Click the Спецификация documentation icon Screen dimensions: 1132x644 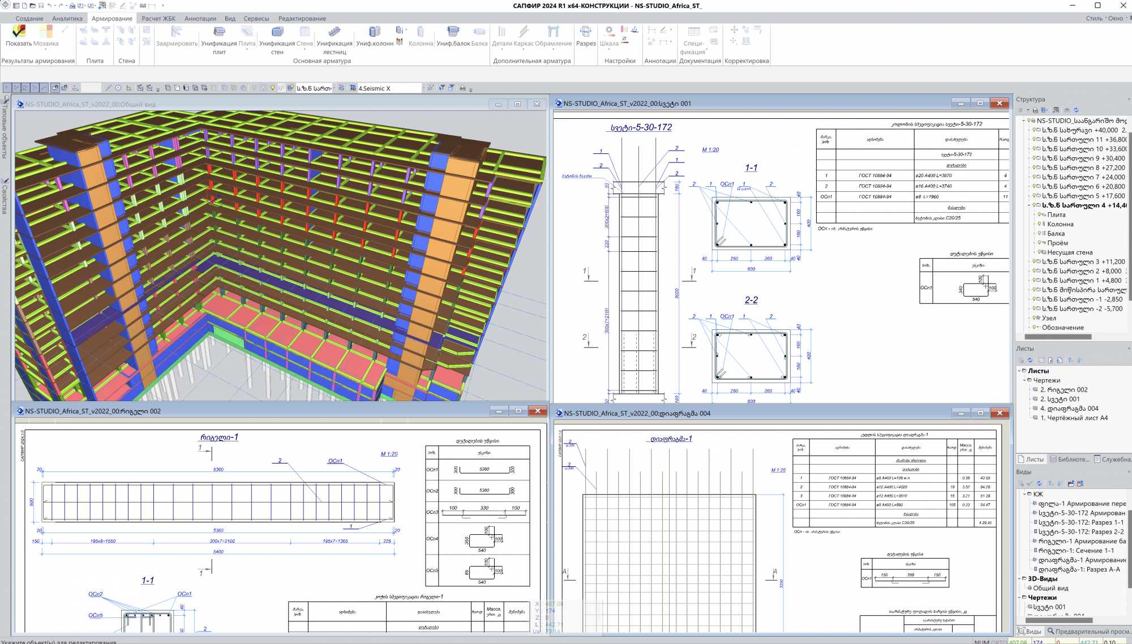pyautogui.click(x=693, y=32)
